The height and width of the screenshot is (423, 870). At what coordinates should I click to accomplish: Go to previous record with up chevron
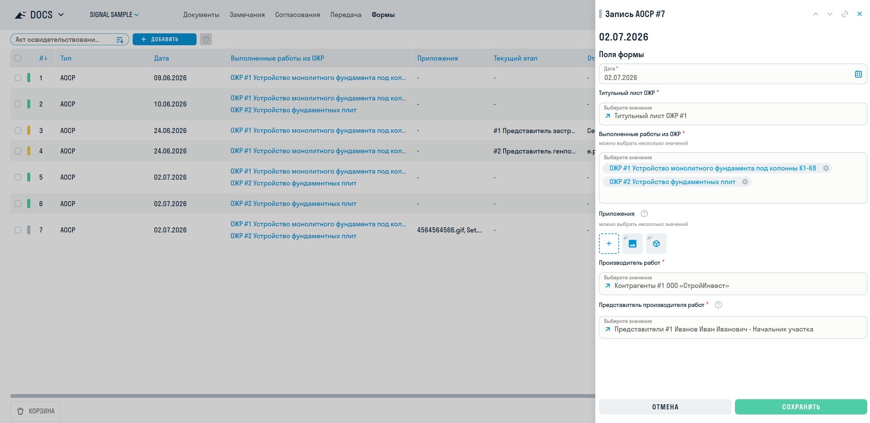(816, 14)
